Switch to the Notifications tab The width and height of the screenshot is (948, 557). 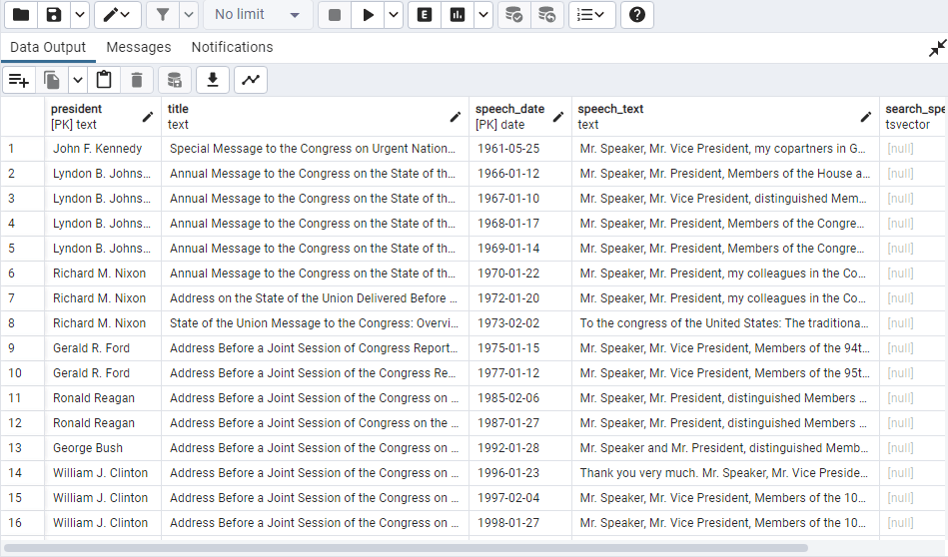(x=232, y=47)
